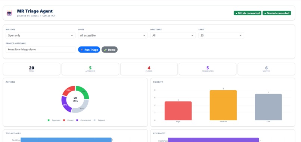Open the Limit dropdown set to 25
This screenshot has width=301, height=142.
coord(221,35)
